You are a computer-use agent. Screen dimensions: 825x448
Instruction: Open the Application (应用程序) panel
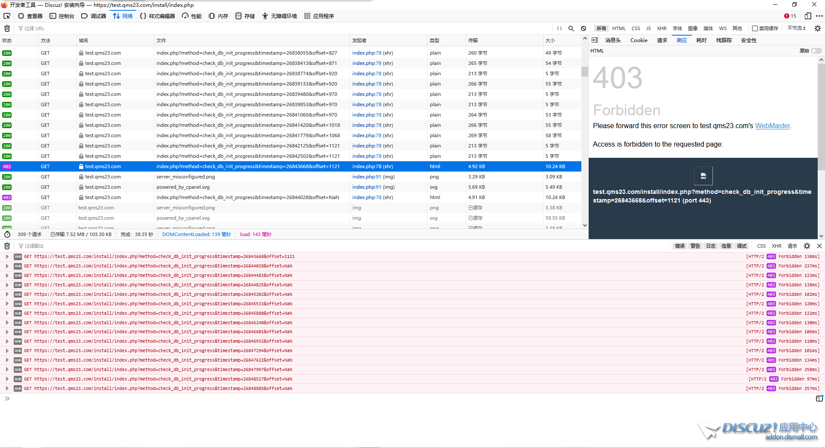pos(319,16)
